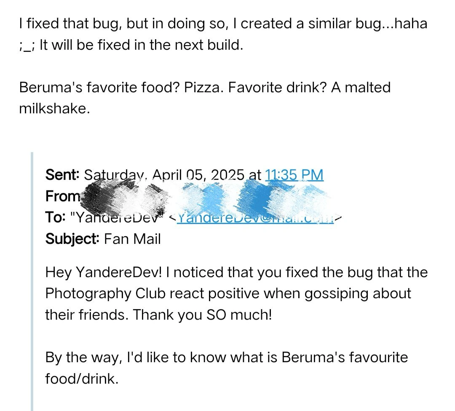Click the bold "From" header label
Image resolution: width=455 pixels, height=411 pixels.
tap(62, 196)
